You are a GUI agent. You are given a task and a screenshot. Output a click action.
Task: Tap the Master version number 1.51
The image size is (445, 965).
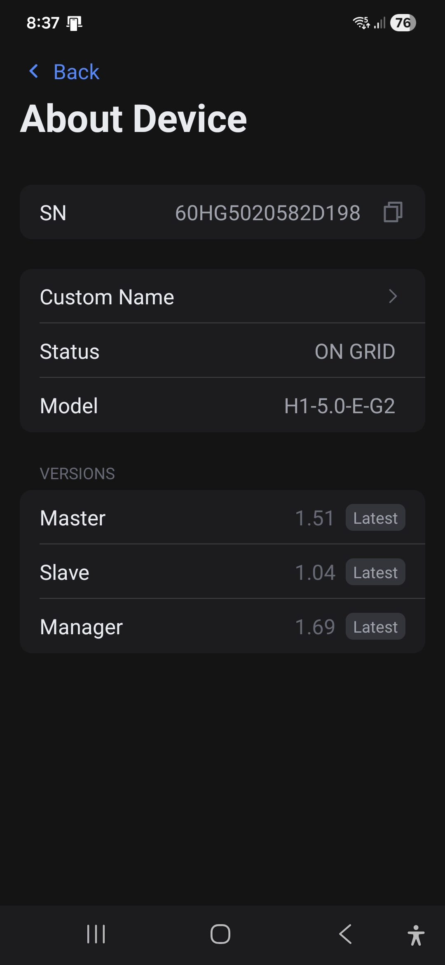[x=314, y=518]
